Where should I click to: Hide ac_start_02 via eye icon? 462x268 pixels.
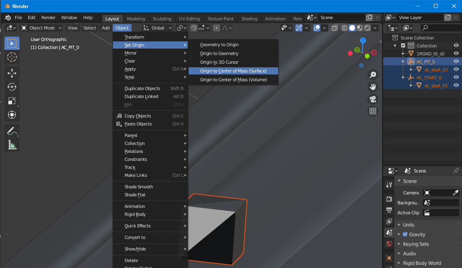click(x=456, y=69)
